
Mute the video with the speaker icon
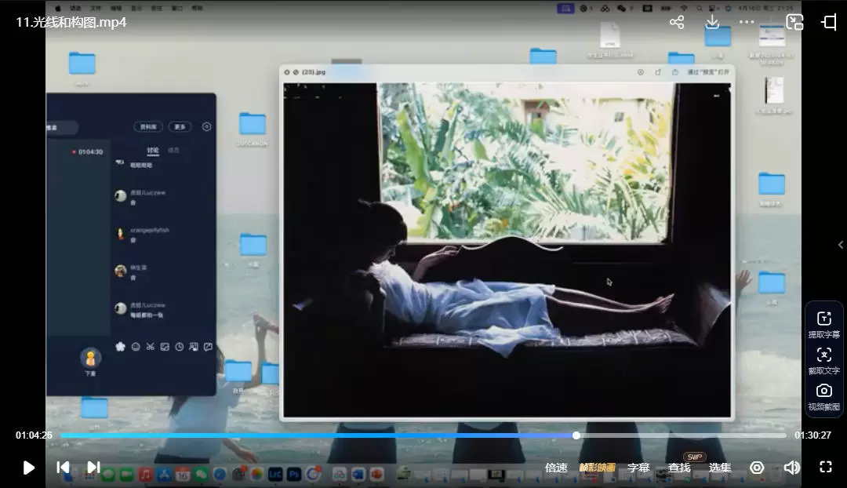tap(791, 468)
